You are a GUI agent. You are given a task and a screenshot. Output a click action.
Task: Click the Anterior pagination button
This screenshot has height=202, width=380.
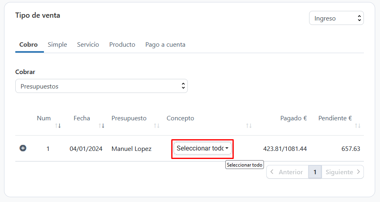287,172
